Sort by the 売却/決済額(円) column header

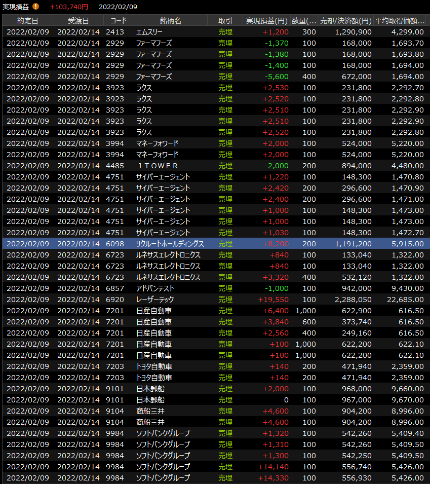click(x=345, y=21)
